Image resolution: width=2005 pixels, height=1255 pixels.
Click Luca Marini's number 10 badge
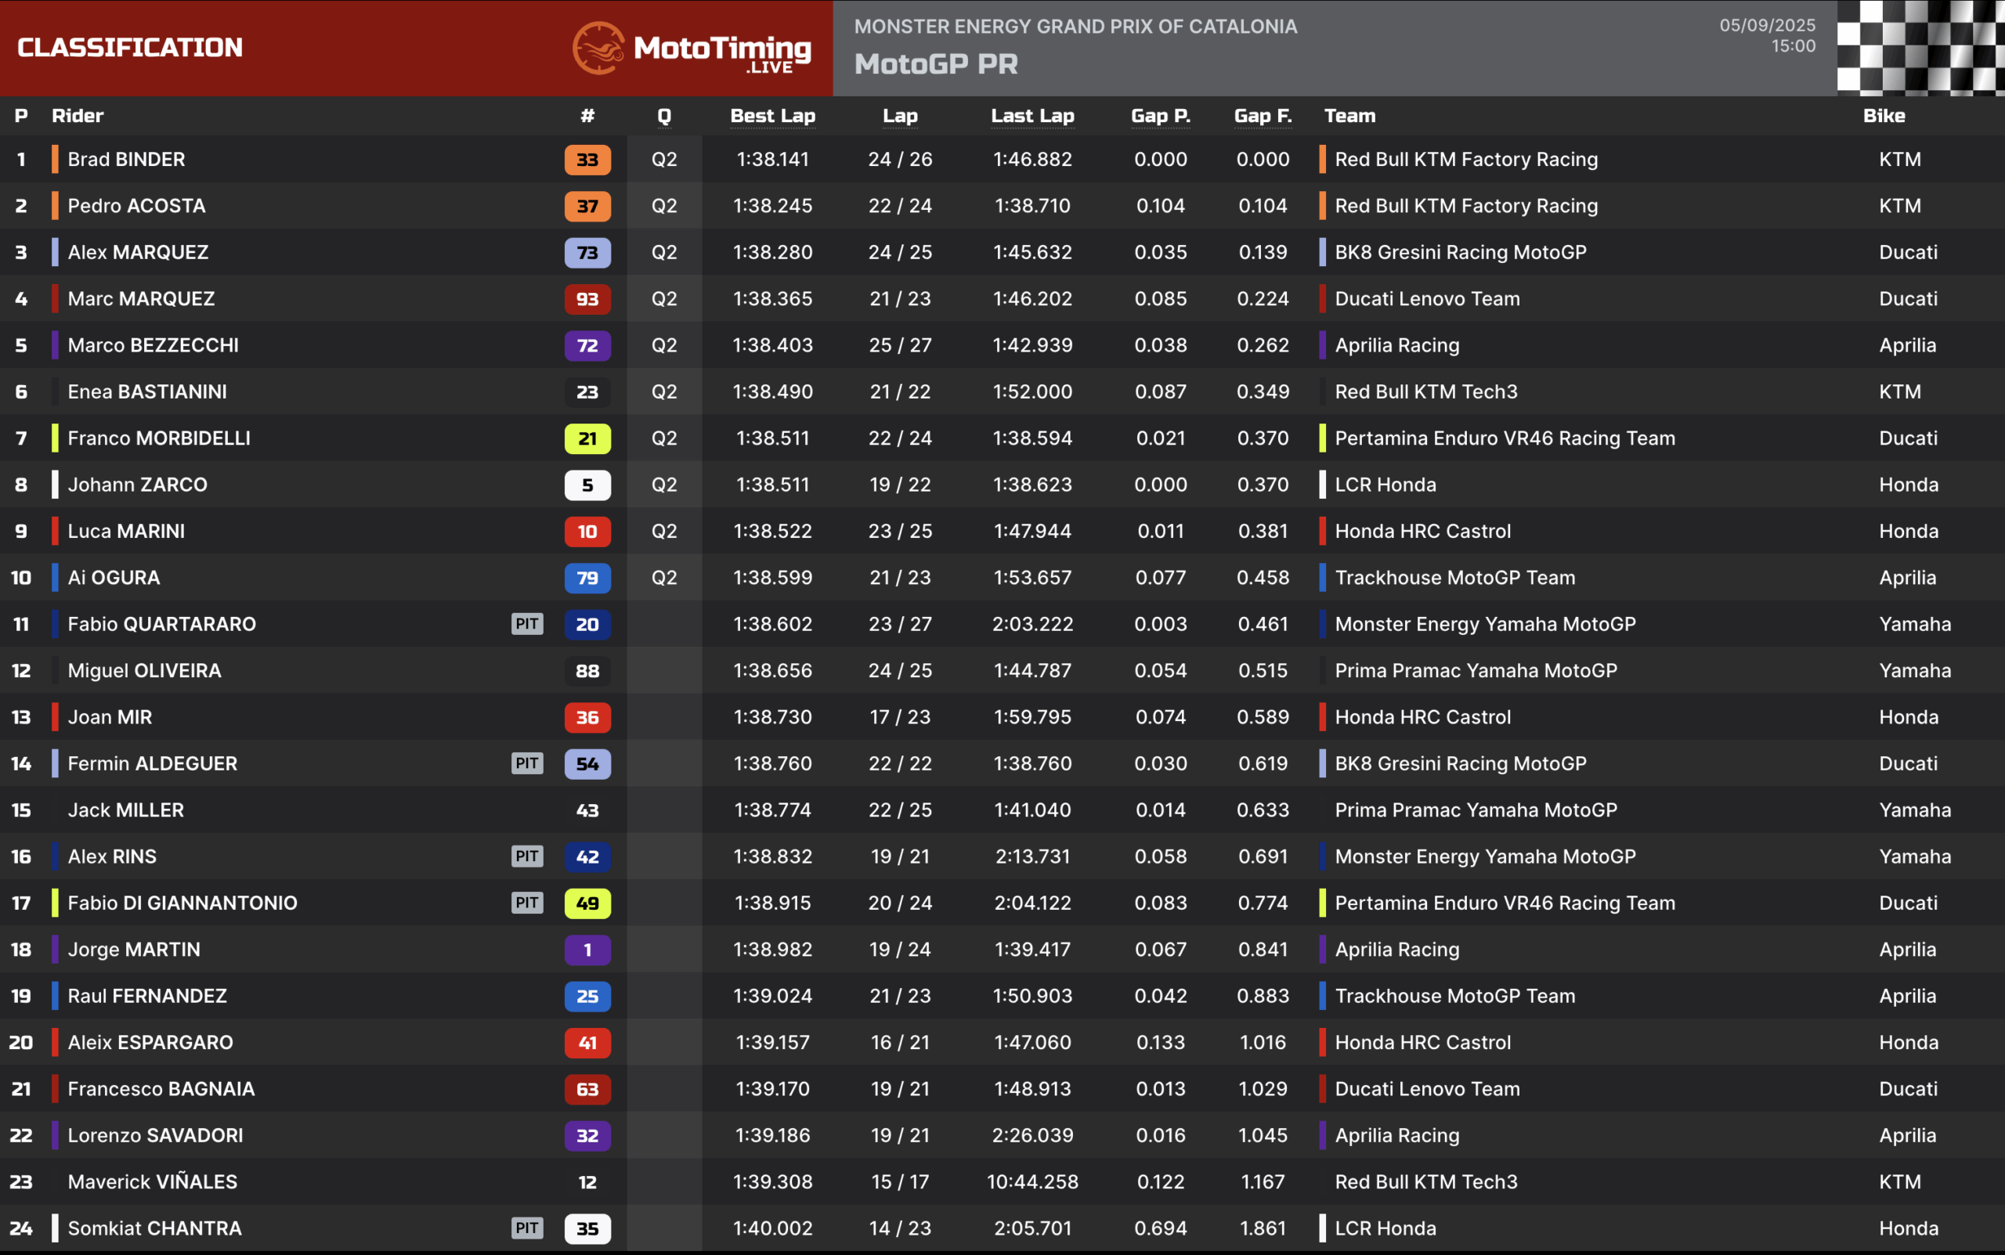tap(587, 532)
